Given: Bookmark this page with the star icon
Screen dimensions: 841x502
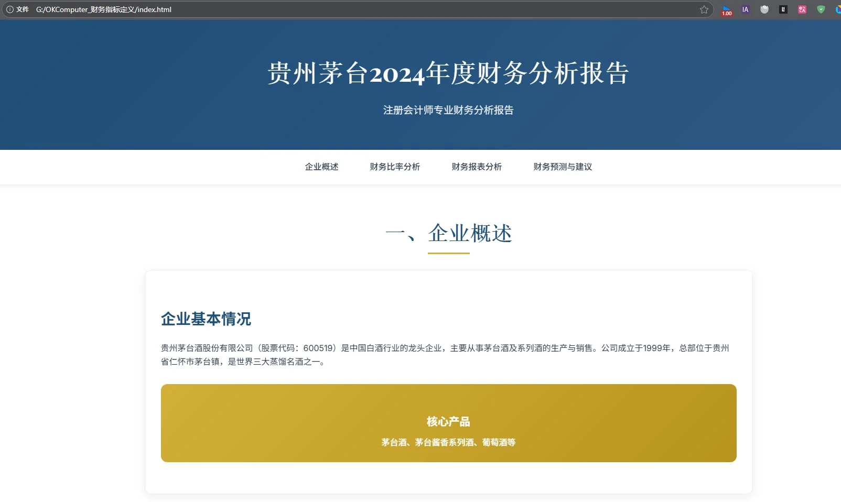Looking at the screenshot, I should [704, 9].
